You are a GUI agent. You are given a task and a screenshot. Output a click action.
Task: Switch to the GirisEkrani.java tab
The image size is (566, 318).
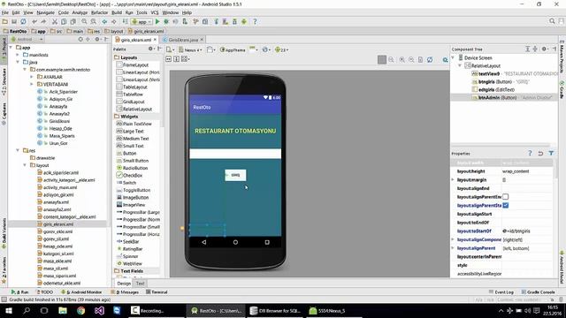coord(183,40)
